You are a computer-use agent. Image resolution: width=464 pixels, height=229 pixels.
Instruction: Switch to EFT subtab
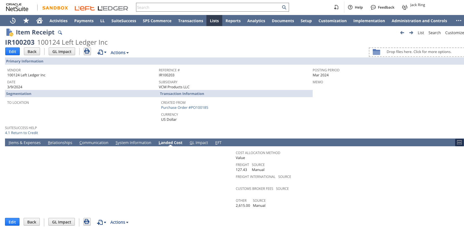pos(218,143)
